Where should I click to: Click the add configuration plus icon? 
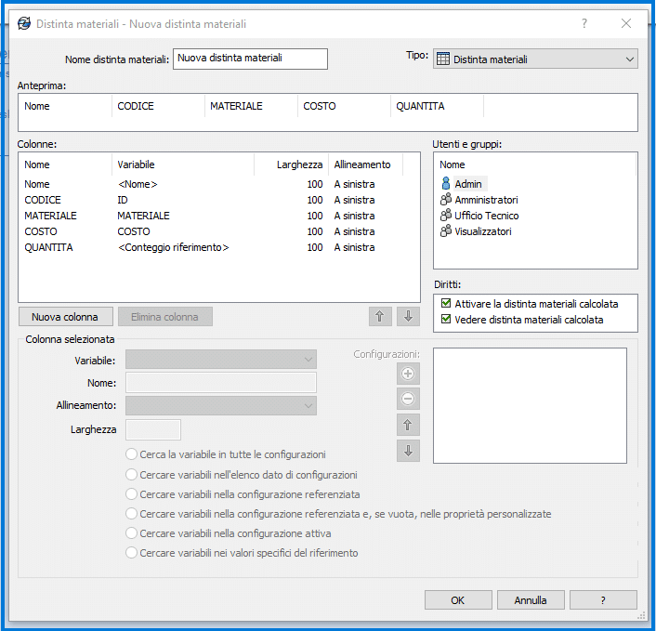pyautogui.click(x=408, y=374)
